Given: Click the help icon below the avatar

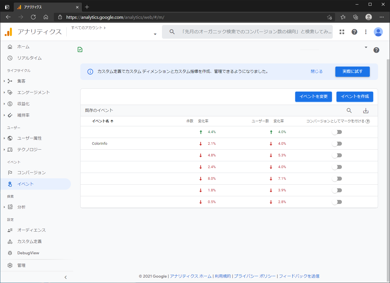Looking at the screenshot, I should pyautogui.click(x=376, y=50).
